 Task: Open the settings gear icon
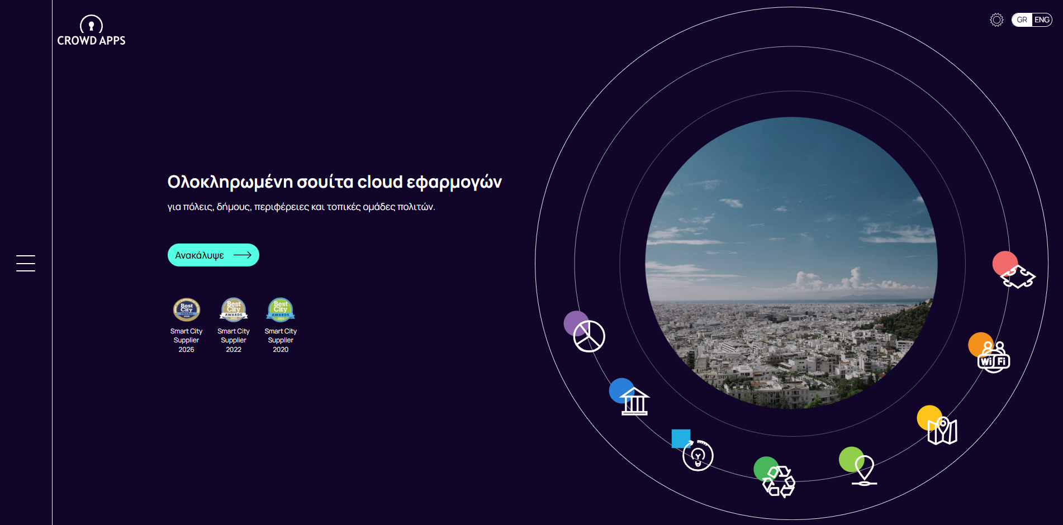point(996,20)
